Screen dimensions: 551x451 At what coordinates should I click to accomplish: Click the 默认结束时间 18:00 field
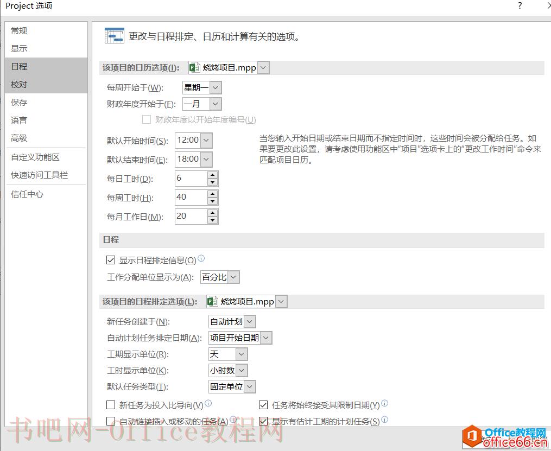pyautogui.click(x=188, y=160)
